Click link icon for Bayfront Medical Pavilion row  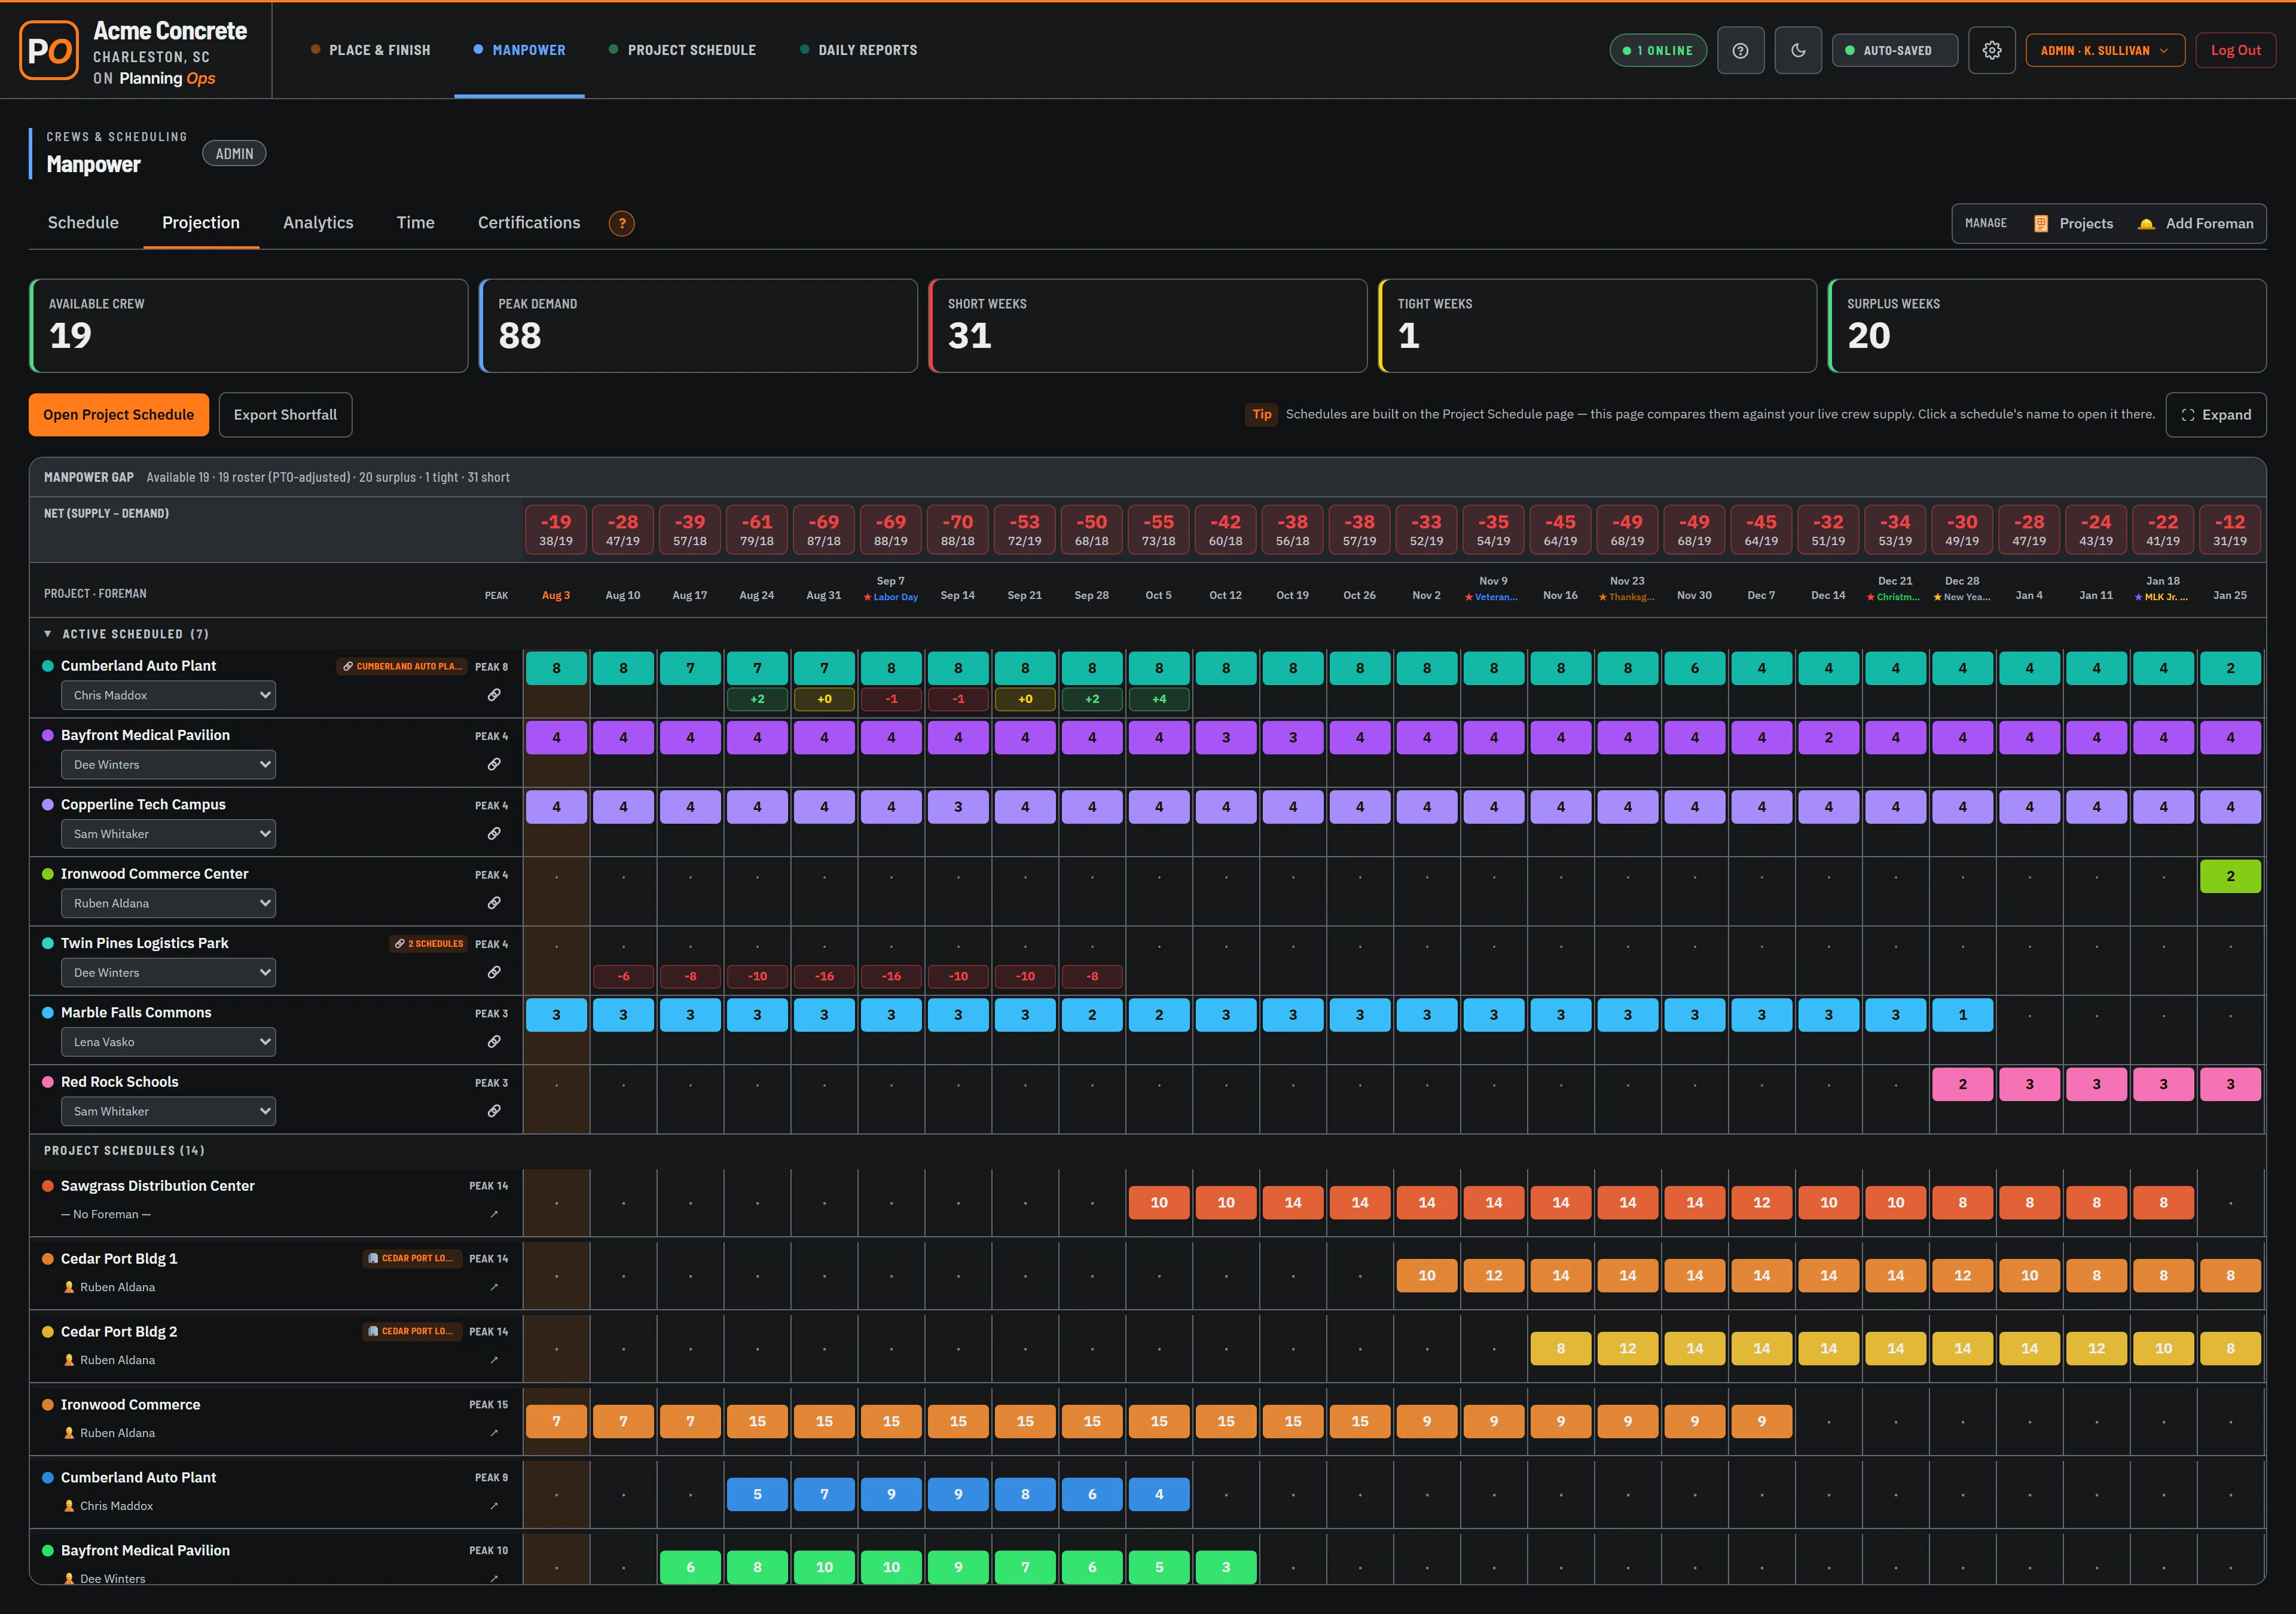(x=494, y=764)
